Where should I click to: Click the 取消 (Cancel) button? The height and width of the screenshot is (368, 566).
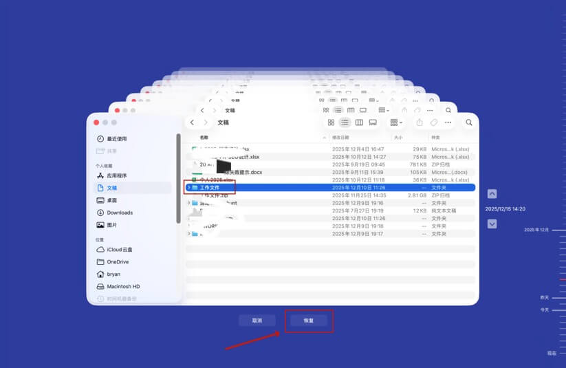(257, 321)
